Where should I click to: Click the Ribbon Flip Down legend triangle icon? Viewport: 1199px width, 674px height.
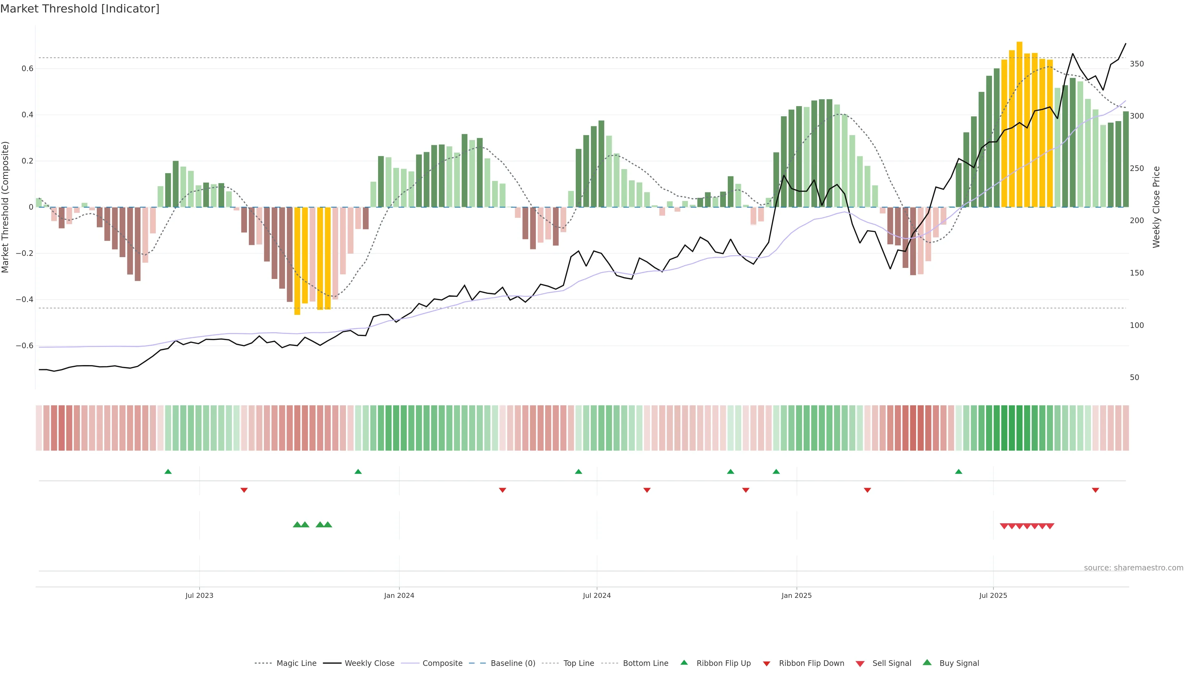click(767, 663)
